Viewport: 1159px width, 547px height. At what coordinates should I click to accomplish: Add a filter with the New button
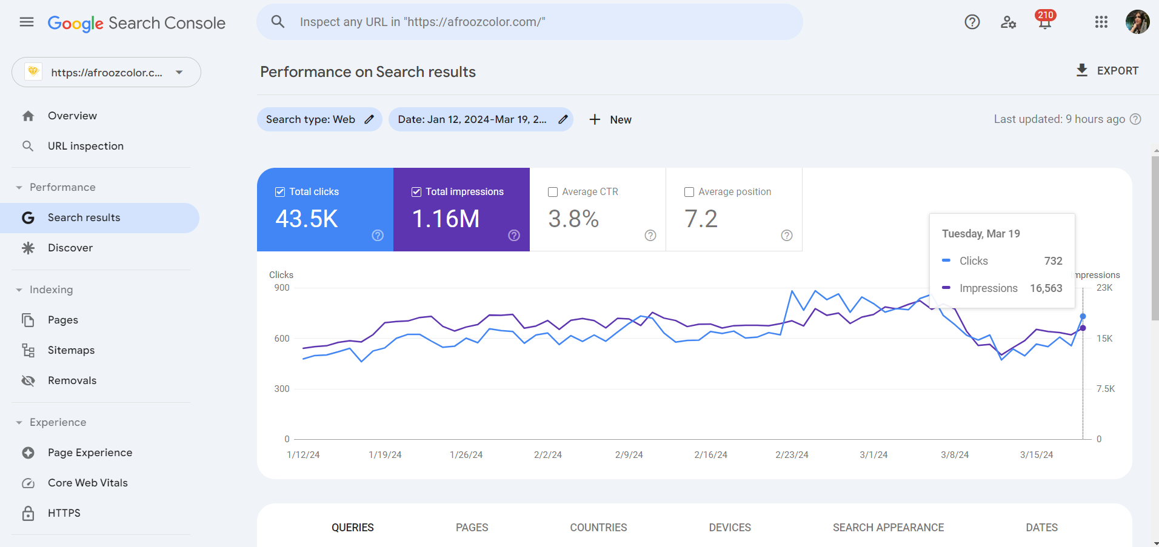(610, 119)
